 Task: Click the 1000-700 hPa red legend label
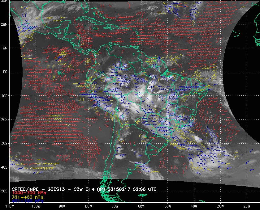tap(29, 193)
